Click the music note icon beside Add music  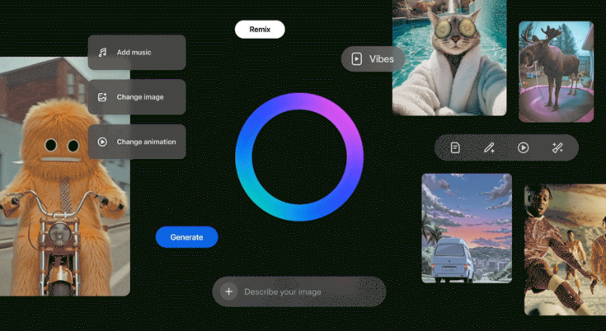tap(102, 52)
